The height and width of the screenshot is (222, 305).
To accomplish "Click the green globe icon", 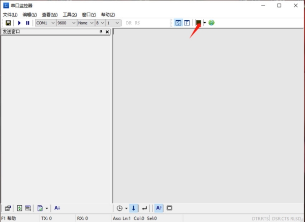I will (x=211, y=23).
